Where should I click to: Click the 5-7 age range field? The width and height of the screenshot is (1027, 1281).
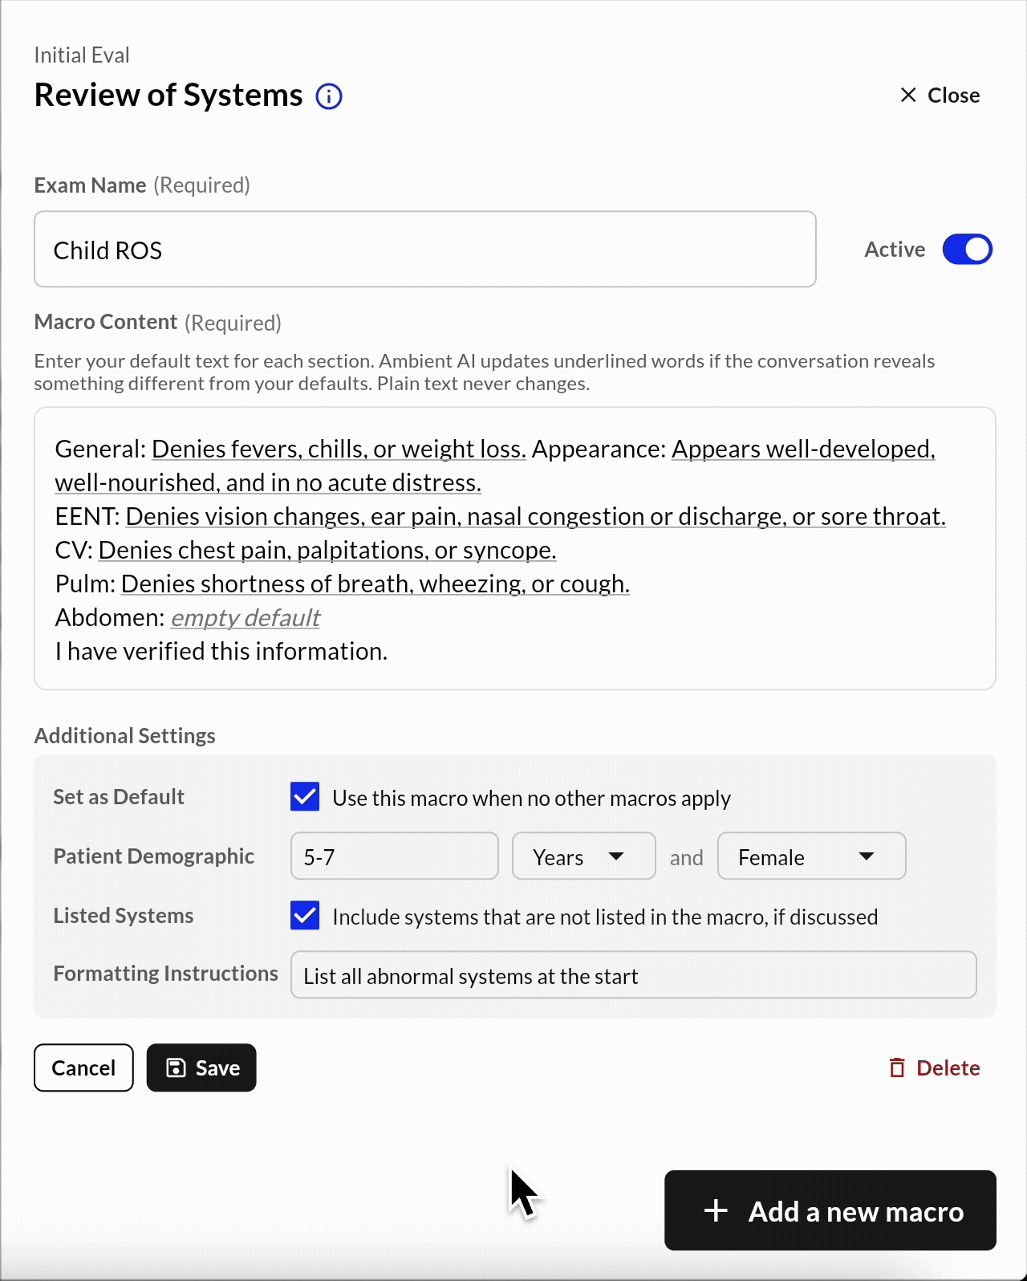(394, 856)
